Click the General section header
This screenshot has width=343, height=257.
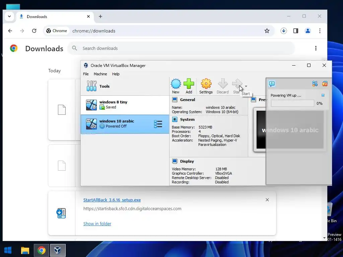(188, 100)
